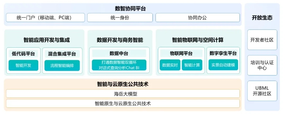Open the 协同办公 box
This screenshot has width=286, height=115.
point(197,18)
